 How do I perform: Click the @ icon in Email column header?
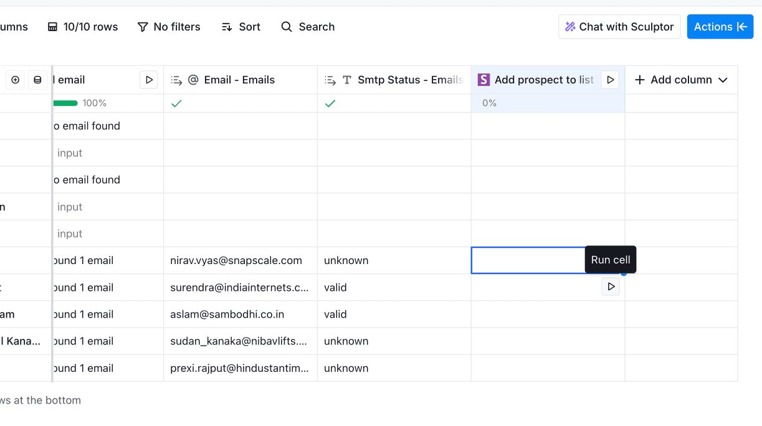[193, 80]
